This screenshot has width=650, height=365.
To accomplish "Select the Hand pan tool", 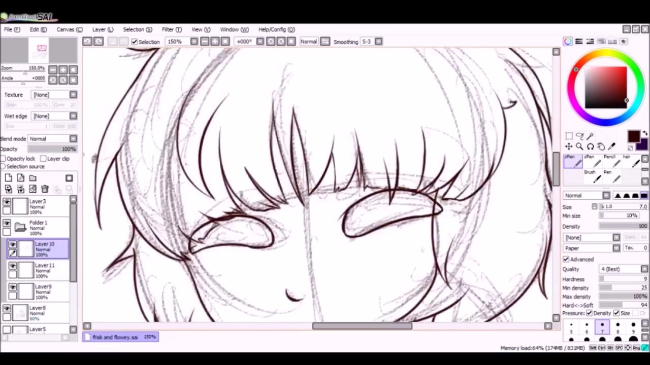I will click(x=601, y=147).
